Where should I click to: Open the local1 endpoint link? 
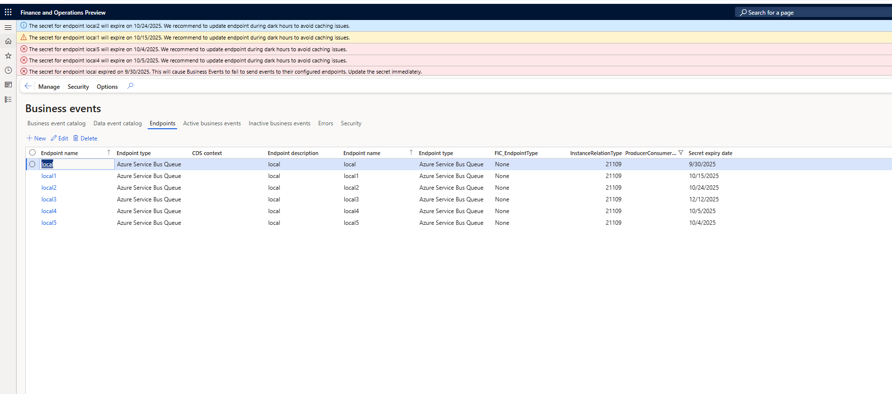coord(49,176)
